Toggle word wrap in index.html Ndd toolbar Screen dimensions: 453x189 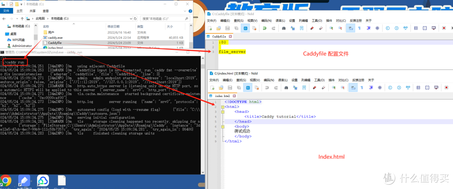pyautogui.click(x=353, y=87)
